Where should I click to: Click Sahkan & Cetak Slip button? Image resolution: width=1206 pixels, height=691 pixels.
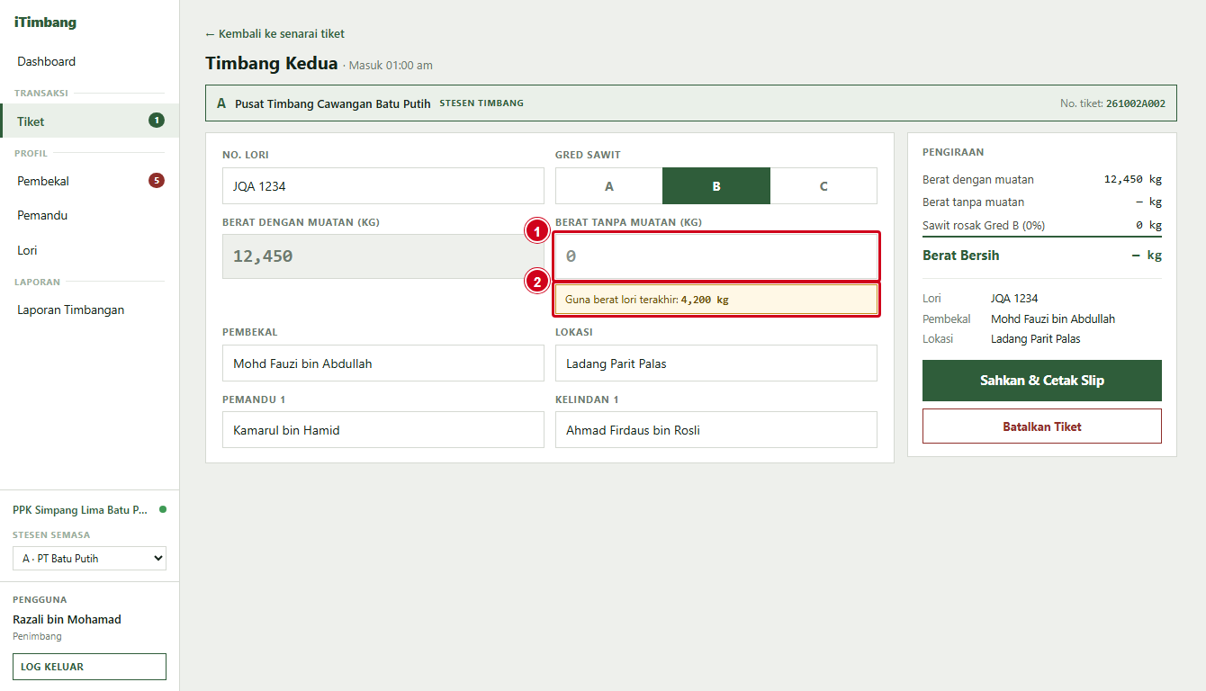tap(1042, 381)
